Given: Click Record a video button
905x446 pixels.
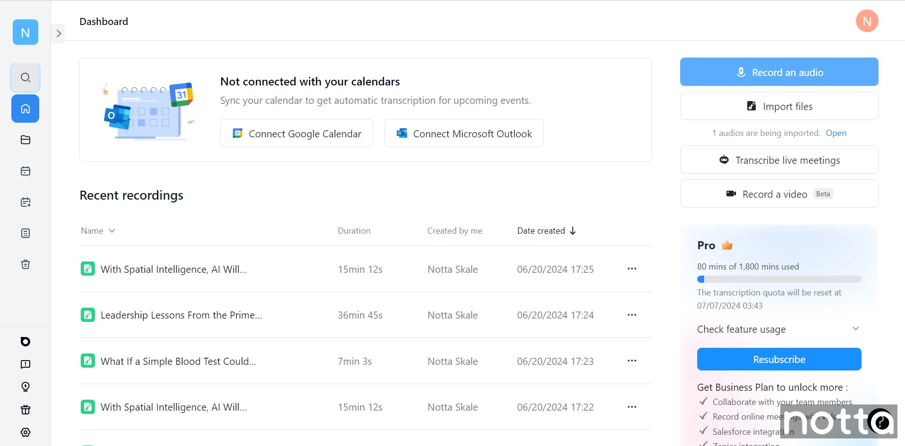Looking at the screenshot, I should [x=779, y=194].
